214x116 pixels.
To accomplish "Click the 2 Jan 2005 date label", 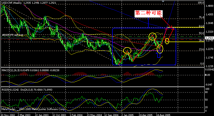I will [128, 115].
